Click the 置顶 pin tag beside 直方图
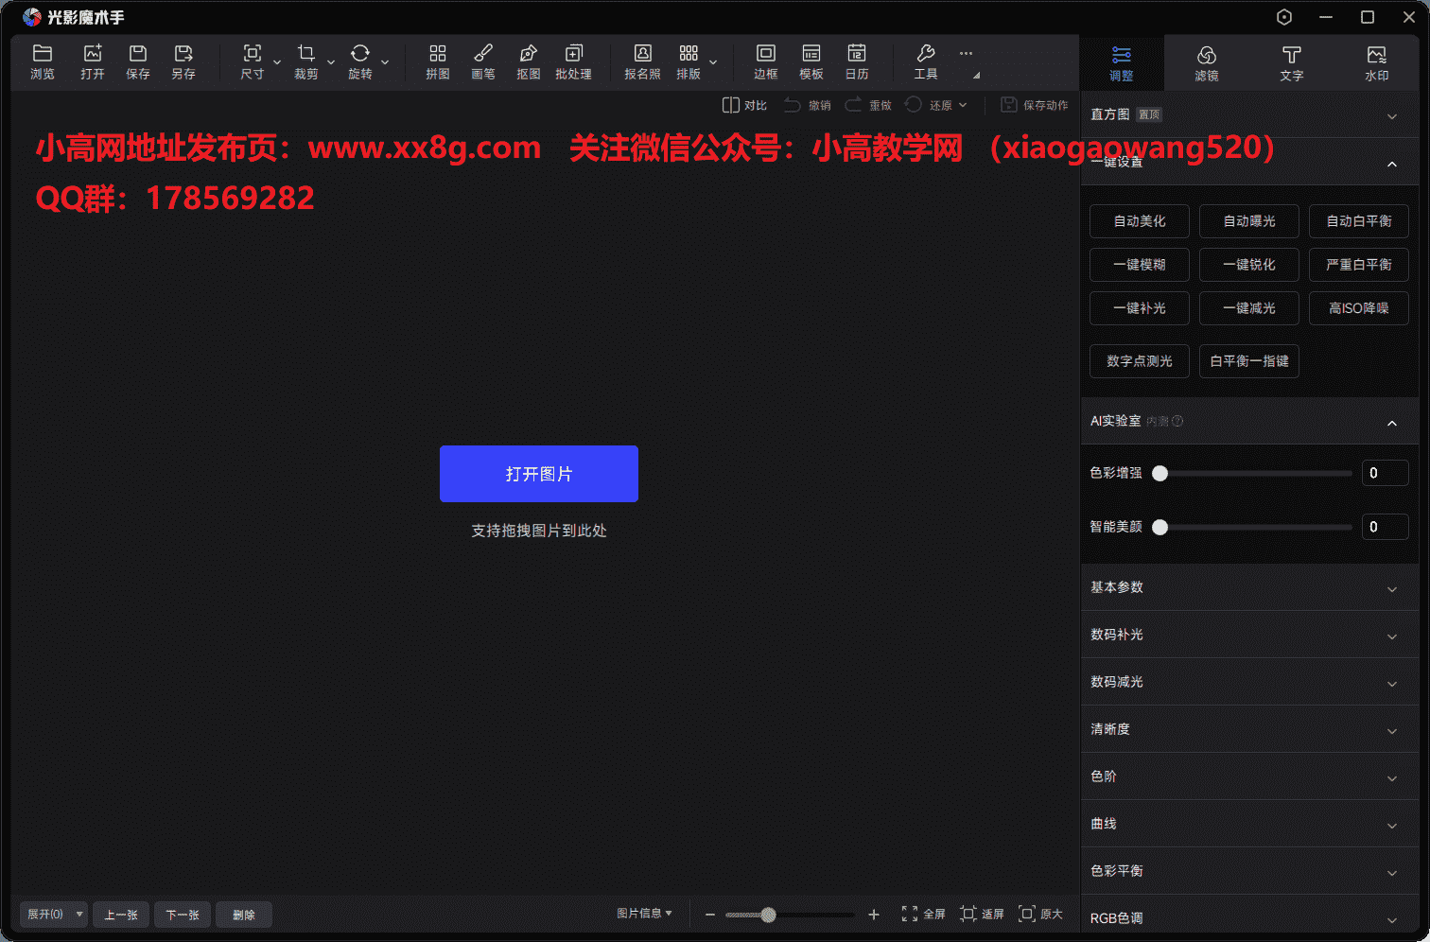Image resolution: width=1430 pixels, height=942 pixels. 1149,114
